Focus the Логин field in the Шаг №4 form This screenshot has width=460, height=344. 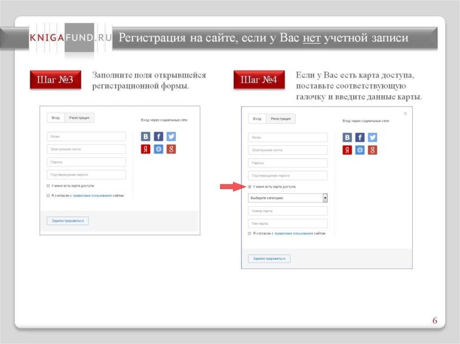click(x=288, y=137)
